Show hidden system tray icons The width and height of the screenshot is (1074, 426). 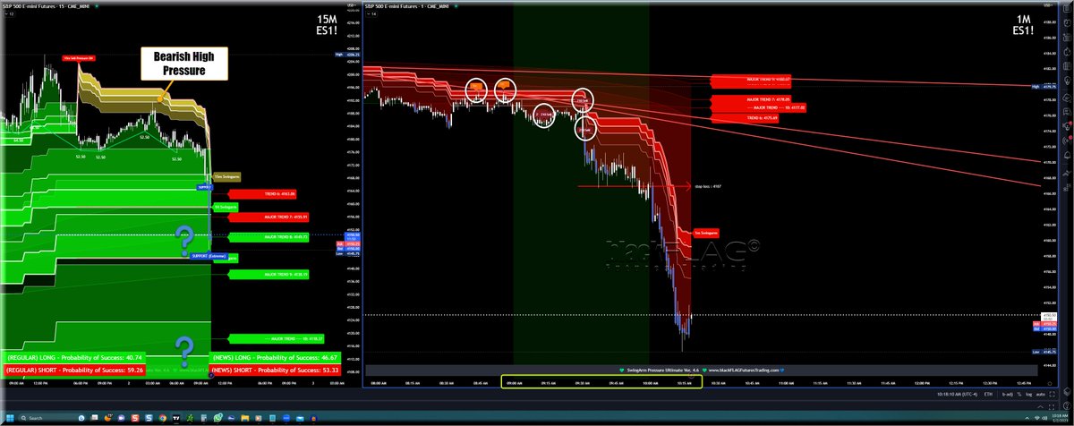pos(1027,418)
